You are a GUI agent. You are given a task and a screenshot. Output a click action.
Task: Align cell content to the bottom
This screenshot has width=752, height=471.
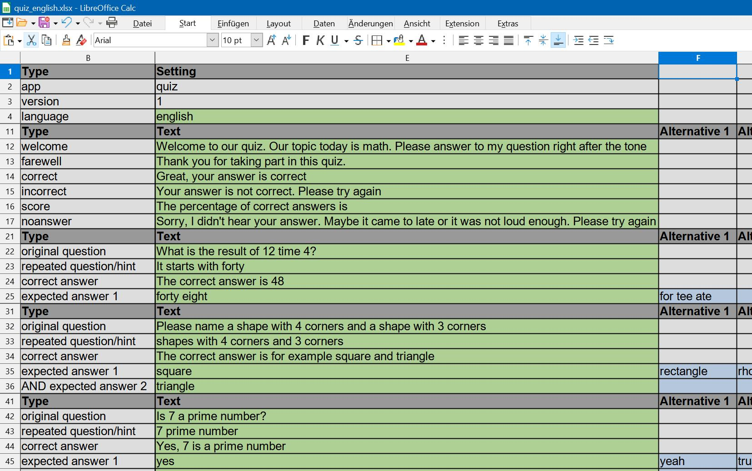(x=558, y=40)
